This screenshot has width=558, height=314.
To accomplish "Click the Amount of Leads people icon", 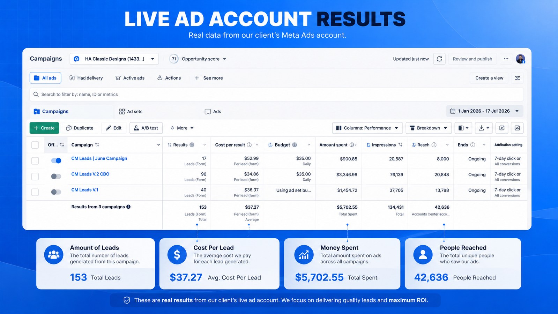I will click(x=54, y=255).
